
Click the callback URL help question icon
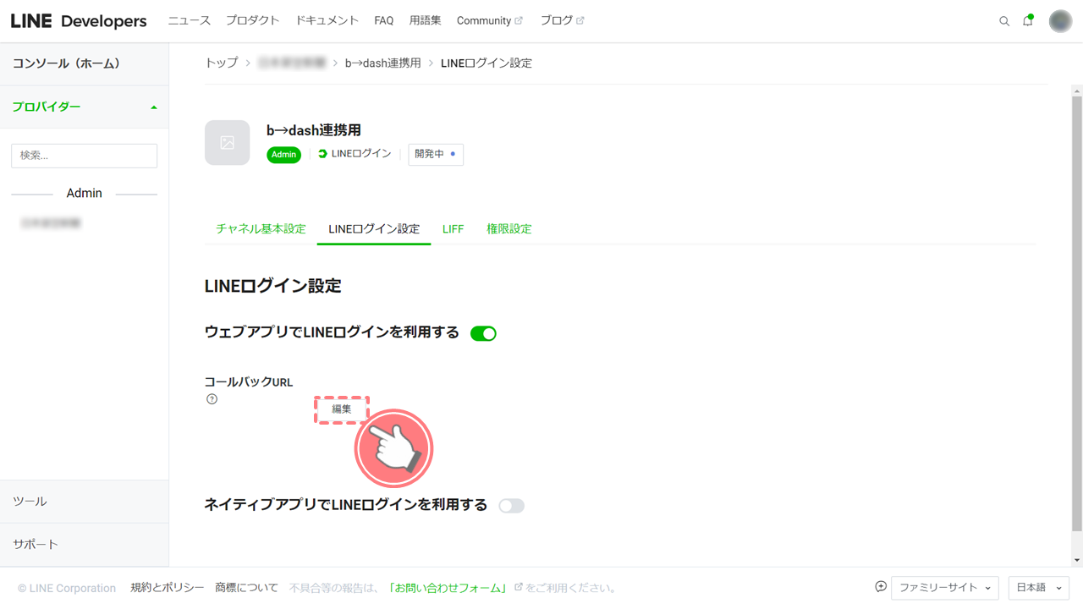tap(212, 399)
